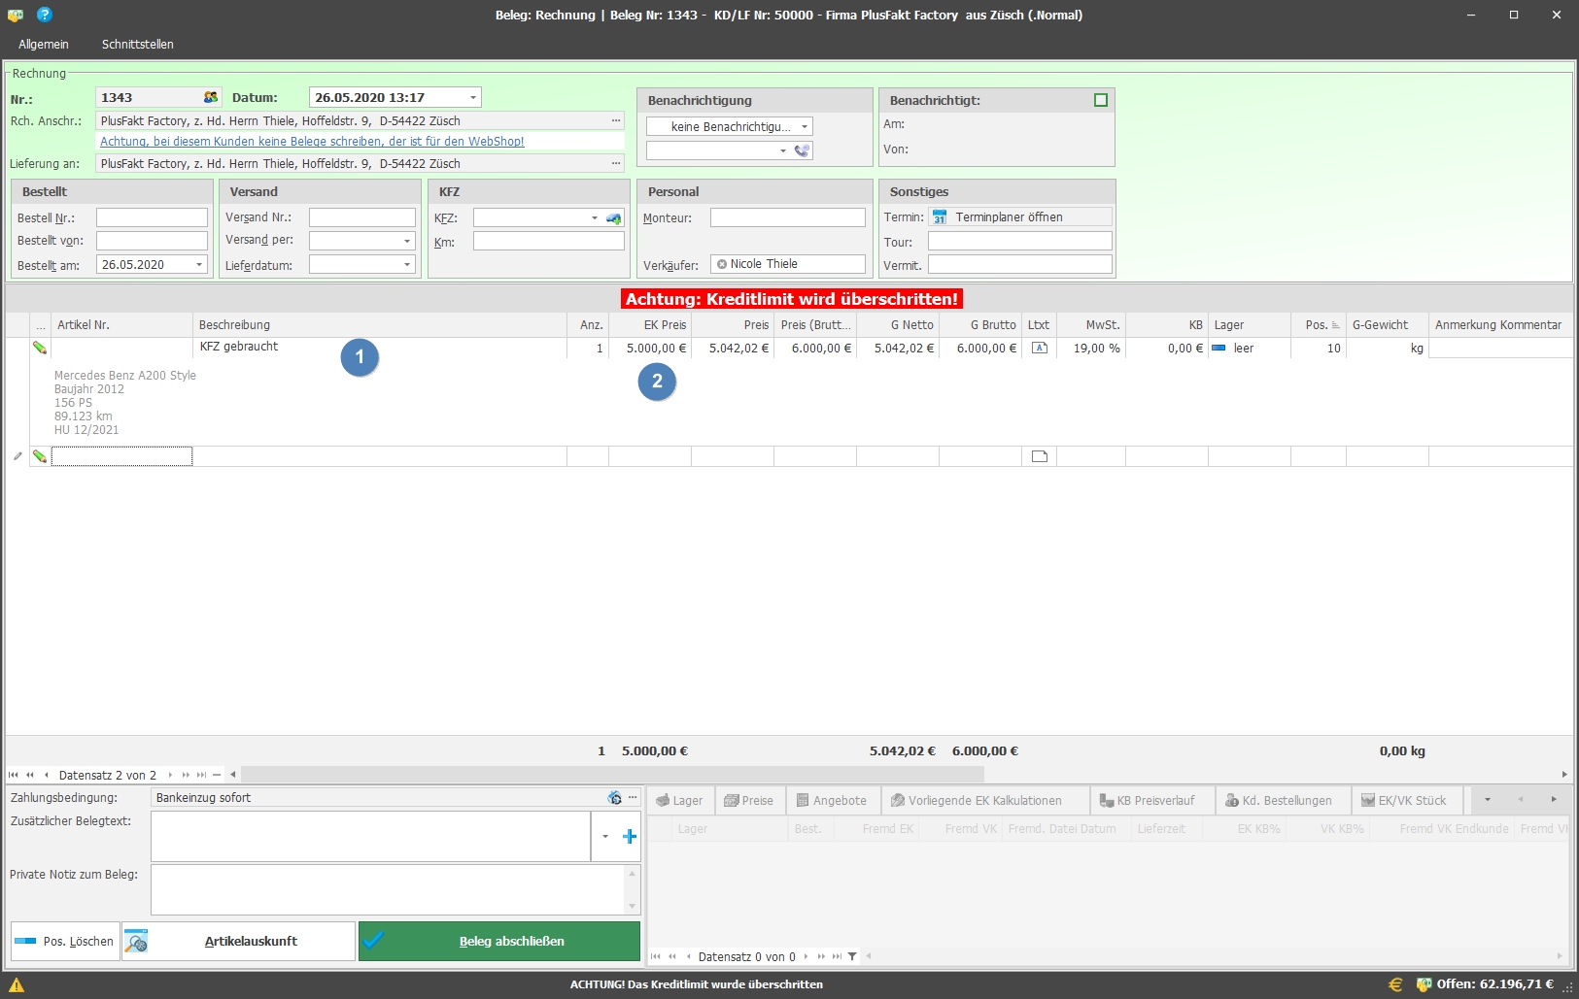The image size is (1579, 999).
Task: Click the horizontal scrollbar of the positions grid
Action: coord(612,775)
